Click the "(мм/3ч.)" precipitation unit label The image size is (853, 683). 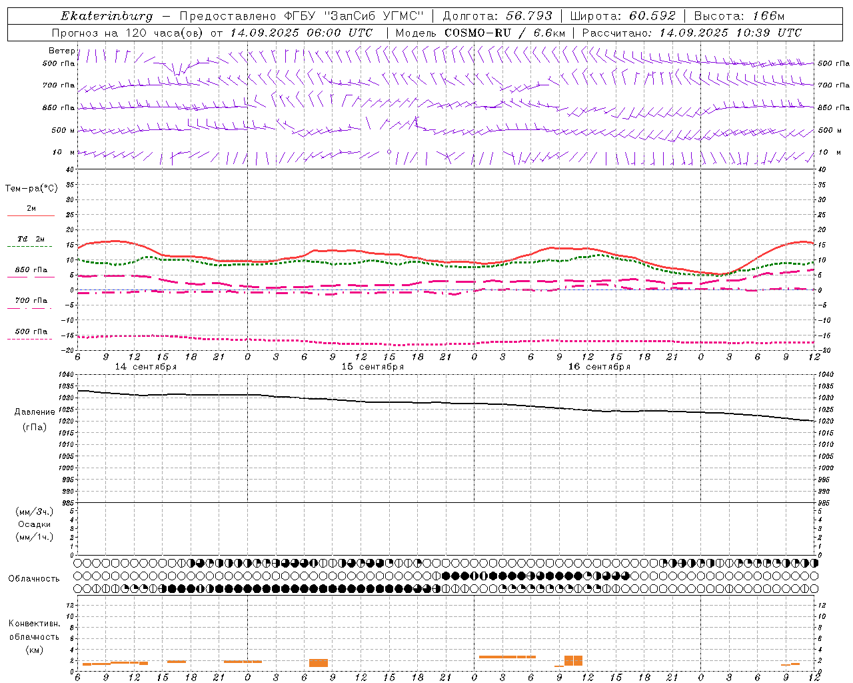35,512
